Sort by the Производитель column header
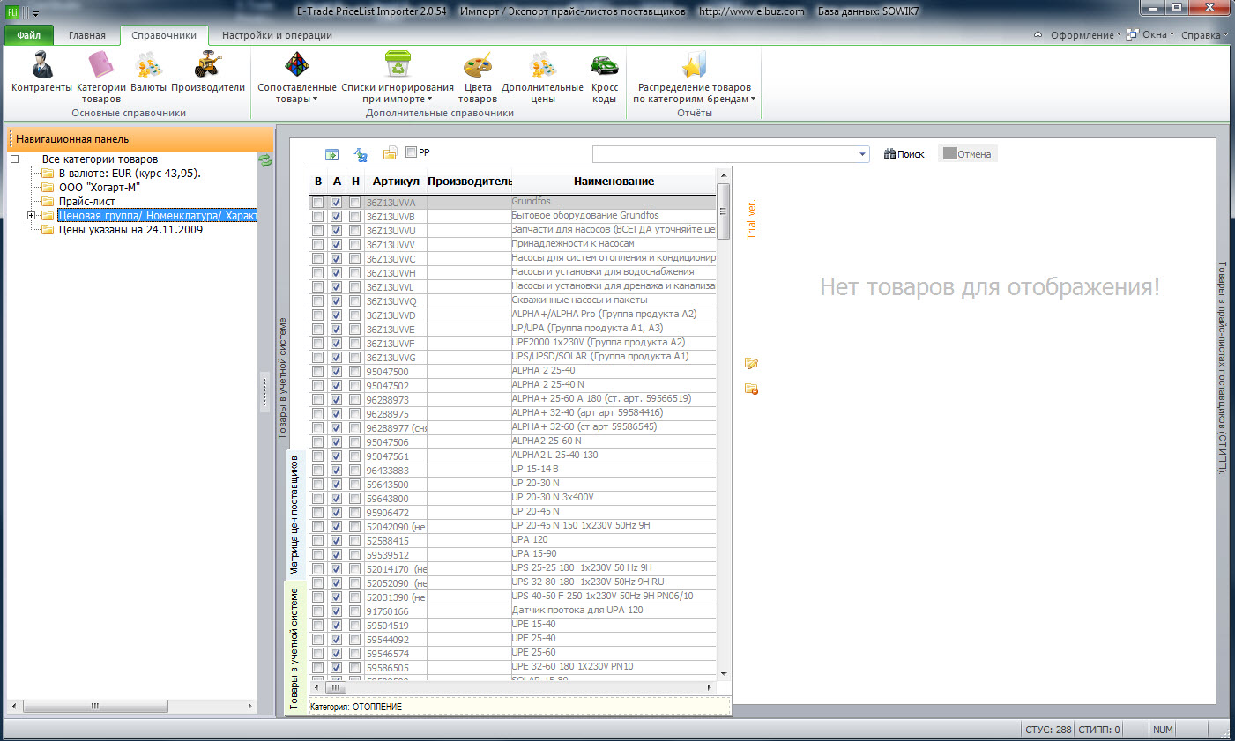 coord(469,182)
